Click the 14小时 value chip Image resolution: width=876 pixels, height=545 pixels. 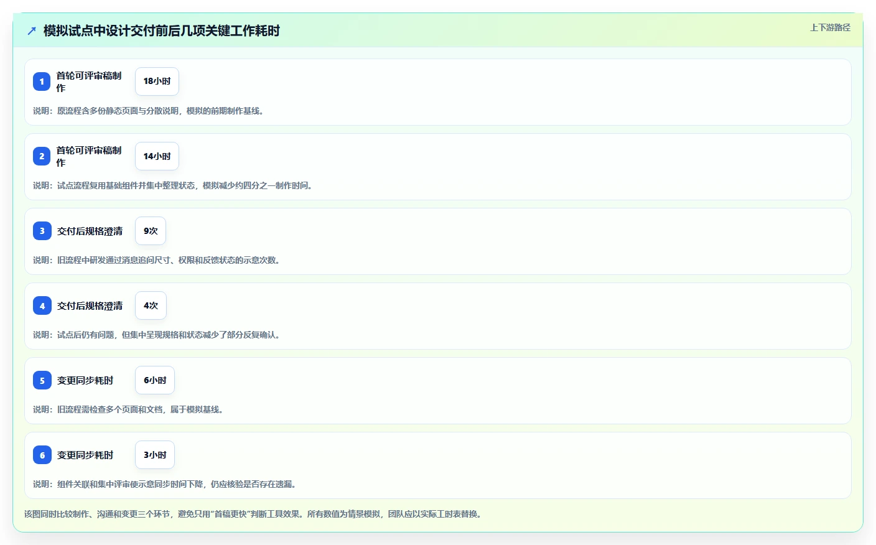(157, 156)
